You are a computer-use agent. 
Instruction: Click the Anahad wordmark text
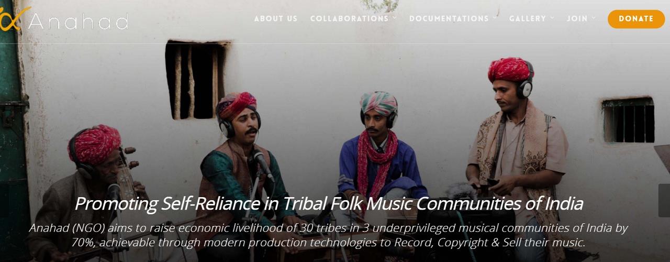(x=79, y=21)
